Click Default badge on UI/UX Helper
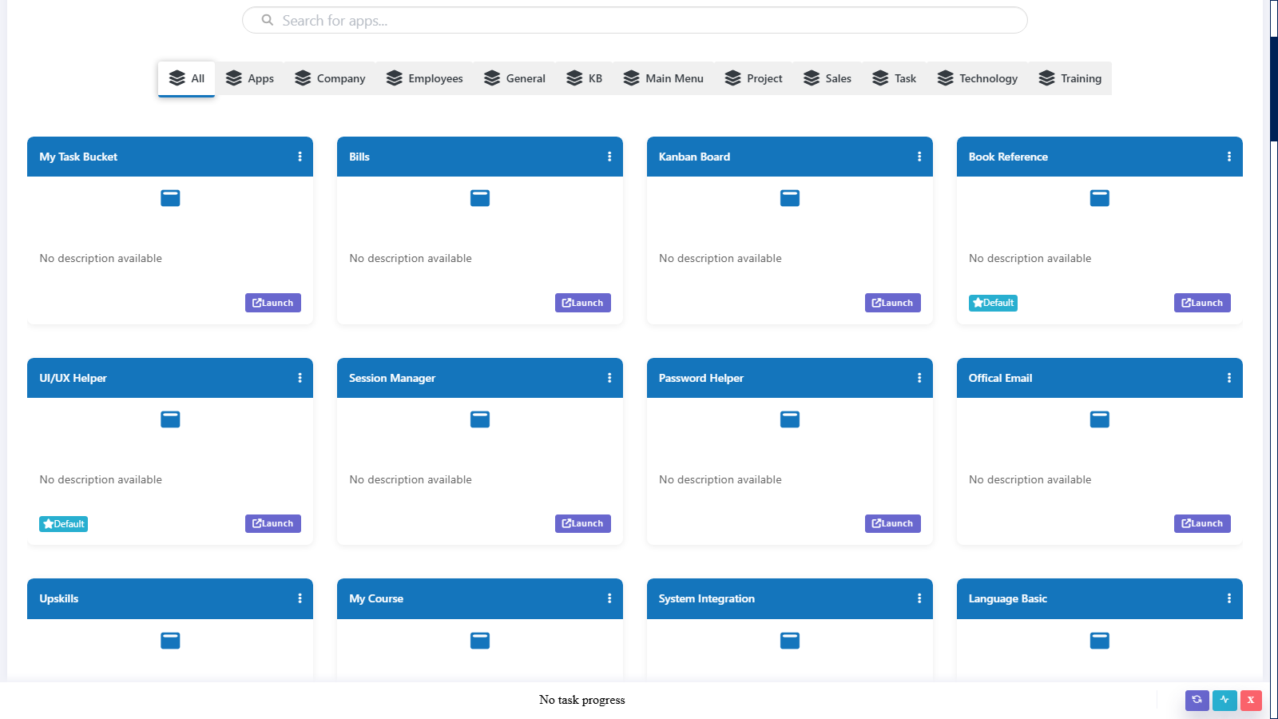Image resolution: width=1278 pixels, height=719 pixels. [63, 524]
